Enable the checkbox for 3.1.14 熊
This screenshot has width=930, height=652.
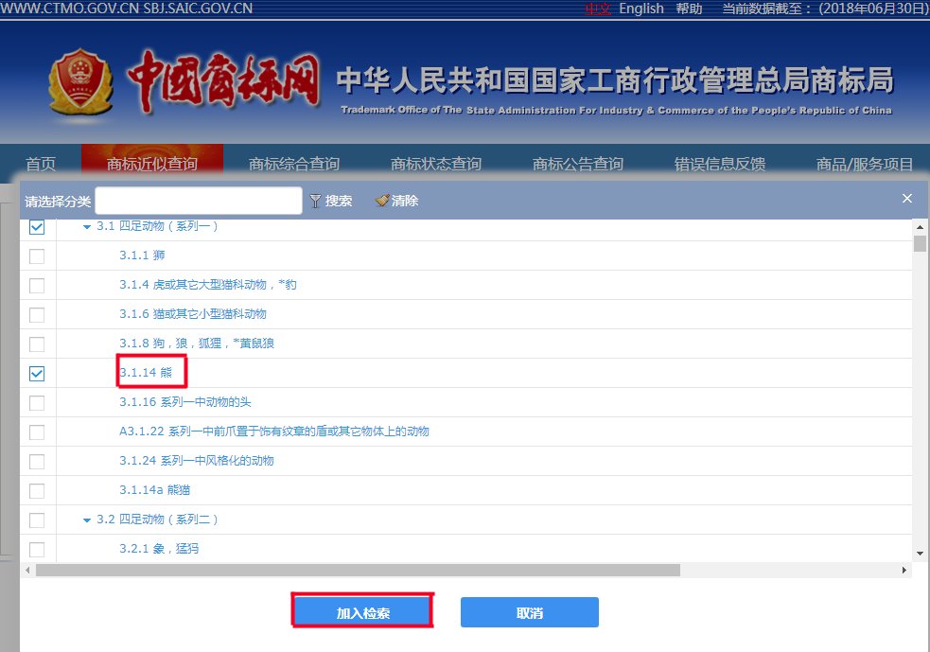click(x=36, y=373)
